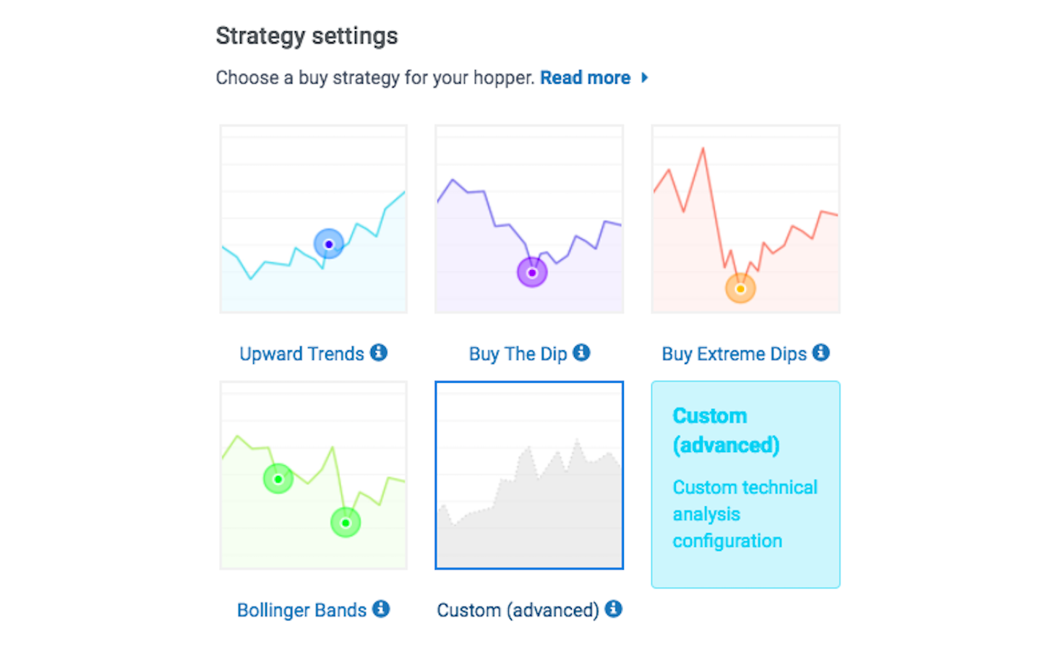Select the Buy Extreme Dips strategy chart
This screenshot has width=1041, height=650.
coord(745,219)
